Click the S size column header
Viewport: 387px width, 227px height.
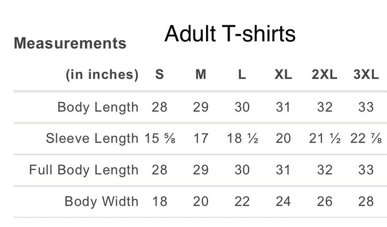point(159,74)
